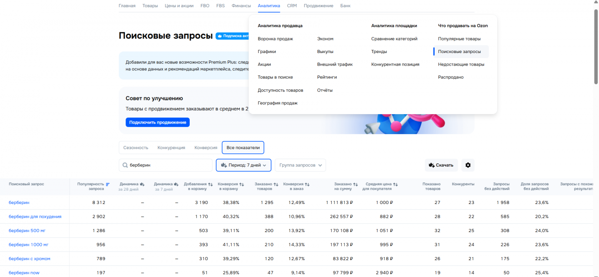Select the Все показатели tab

point(243,147)
